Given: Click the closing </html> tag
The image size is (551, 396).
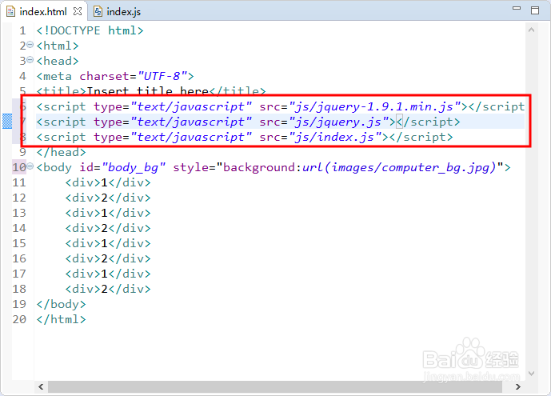Looking at the screenshot, I should (x=61, y=319).
